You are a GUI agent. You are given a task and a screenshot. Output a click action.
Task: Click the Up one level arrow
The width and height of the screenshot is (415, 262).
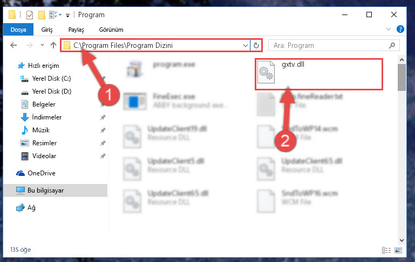(53, 45)
